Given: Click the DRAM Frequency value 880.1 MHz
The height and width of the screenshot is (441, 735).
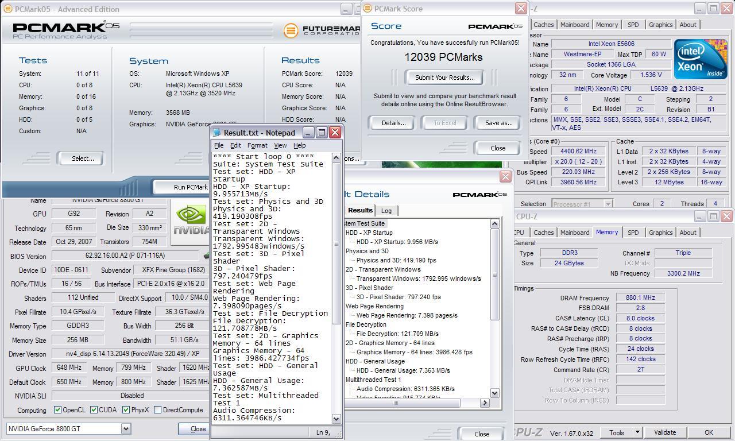Looking at the screenshot, I should click(640, 298).
